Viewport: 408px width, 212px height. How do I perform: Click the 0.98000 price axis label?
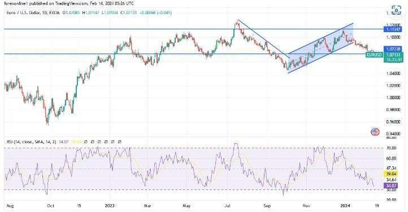coord(393,109)
